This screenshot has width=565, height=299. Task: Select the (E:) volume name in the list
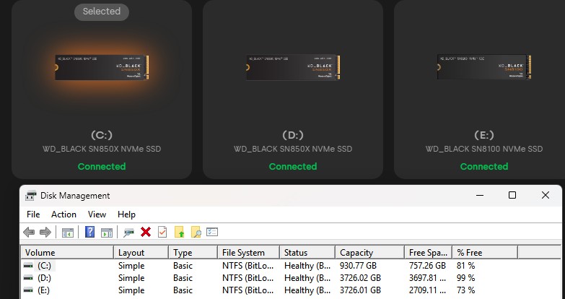click(x=43, y=290)
